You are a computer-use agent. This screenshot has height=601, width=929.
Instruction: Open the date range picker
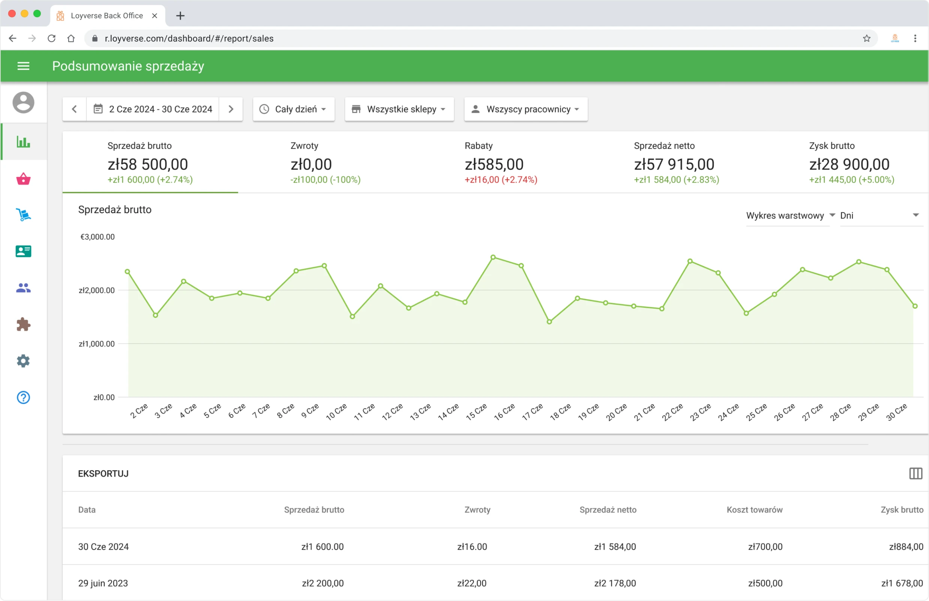(153, 109)
